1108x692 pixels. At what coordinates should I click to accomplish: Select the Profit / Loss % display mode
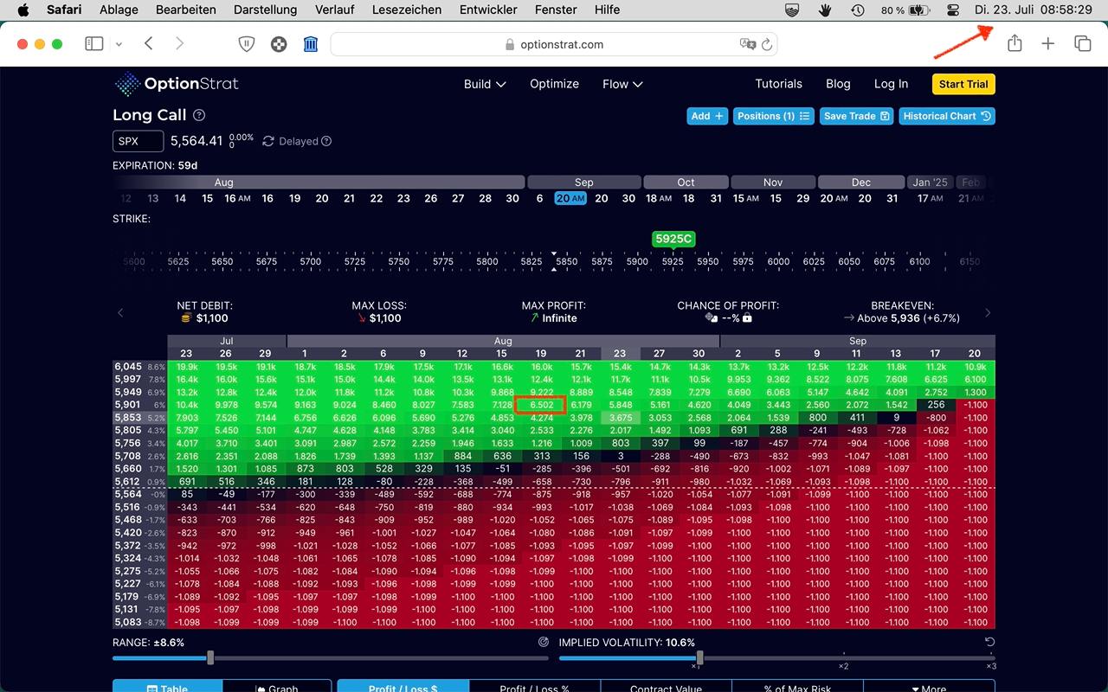point(534,689)
